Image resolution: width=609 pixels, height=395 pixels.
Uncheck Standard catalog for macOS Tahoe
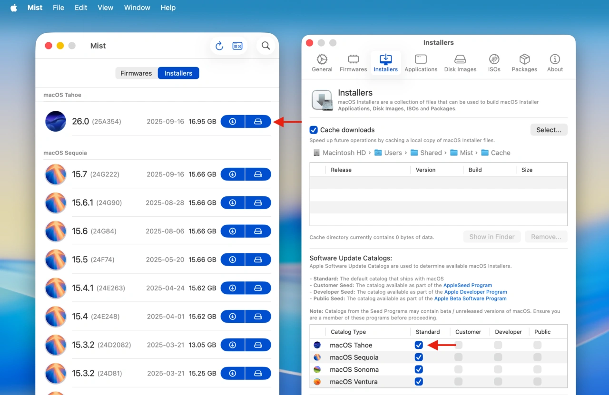[419, 345]
